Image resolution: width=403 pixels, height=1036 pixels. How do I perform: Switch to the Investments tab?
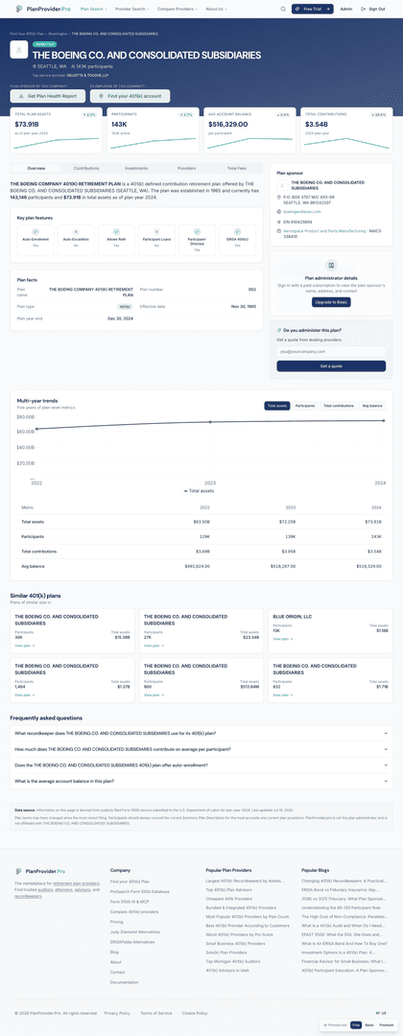[137, 169]
